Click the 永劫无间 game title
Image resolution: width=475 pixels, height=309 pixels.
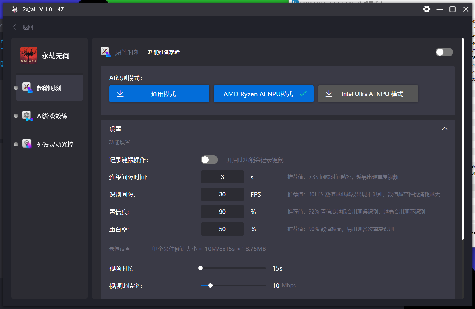(56, 56)
